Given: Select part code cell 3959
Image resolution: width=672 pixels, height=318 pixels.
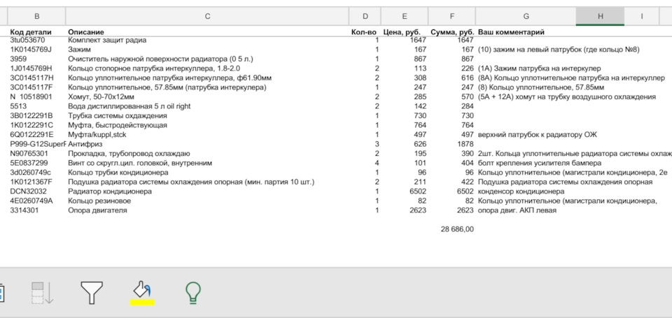Looking at the screenshot, I should (18, 59).
